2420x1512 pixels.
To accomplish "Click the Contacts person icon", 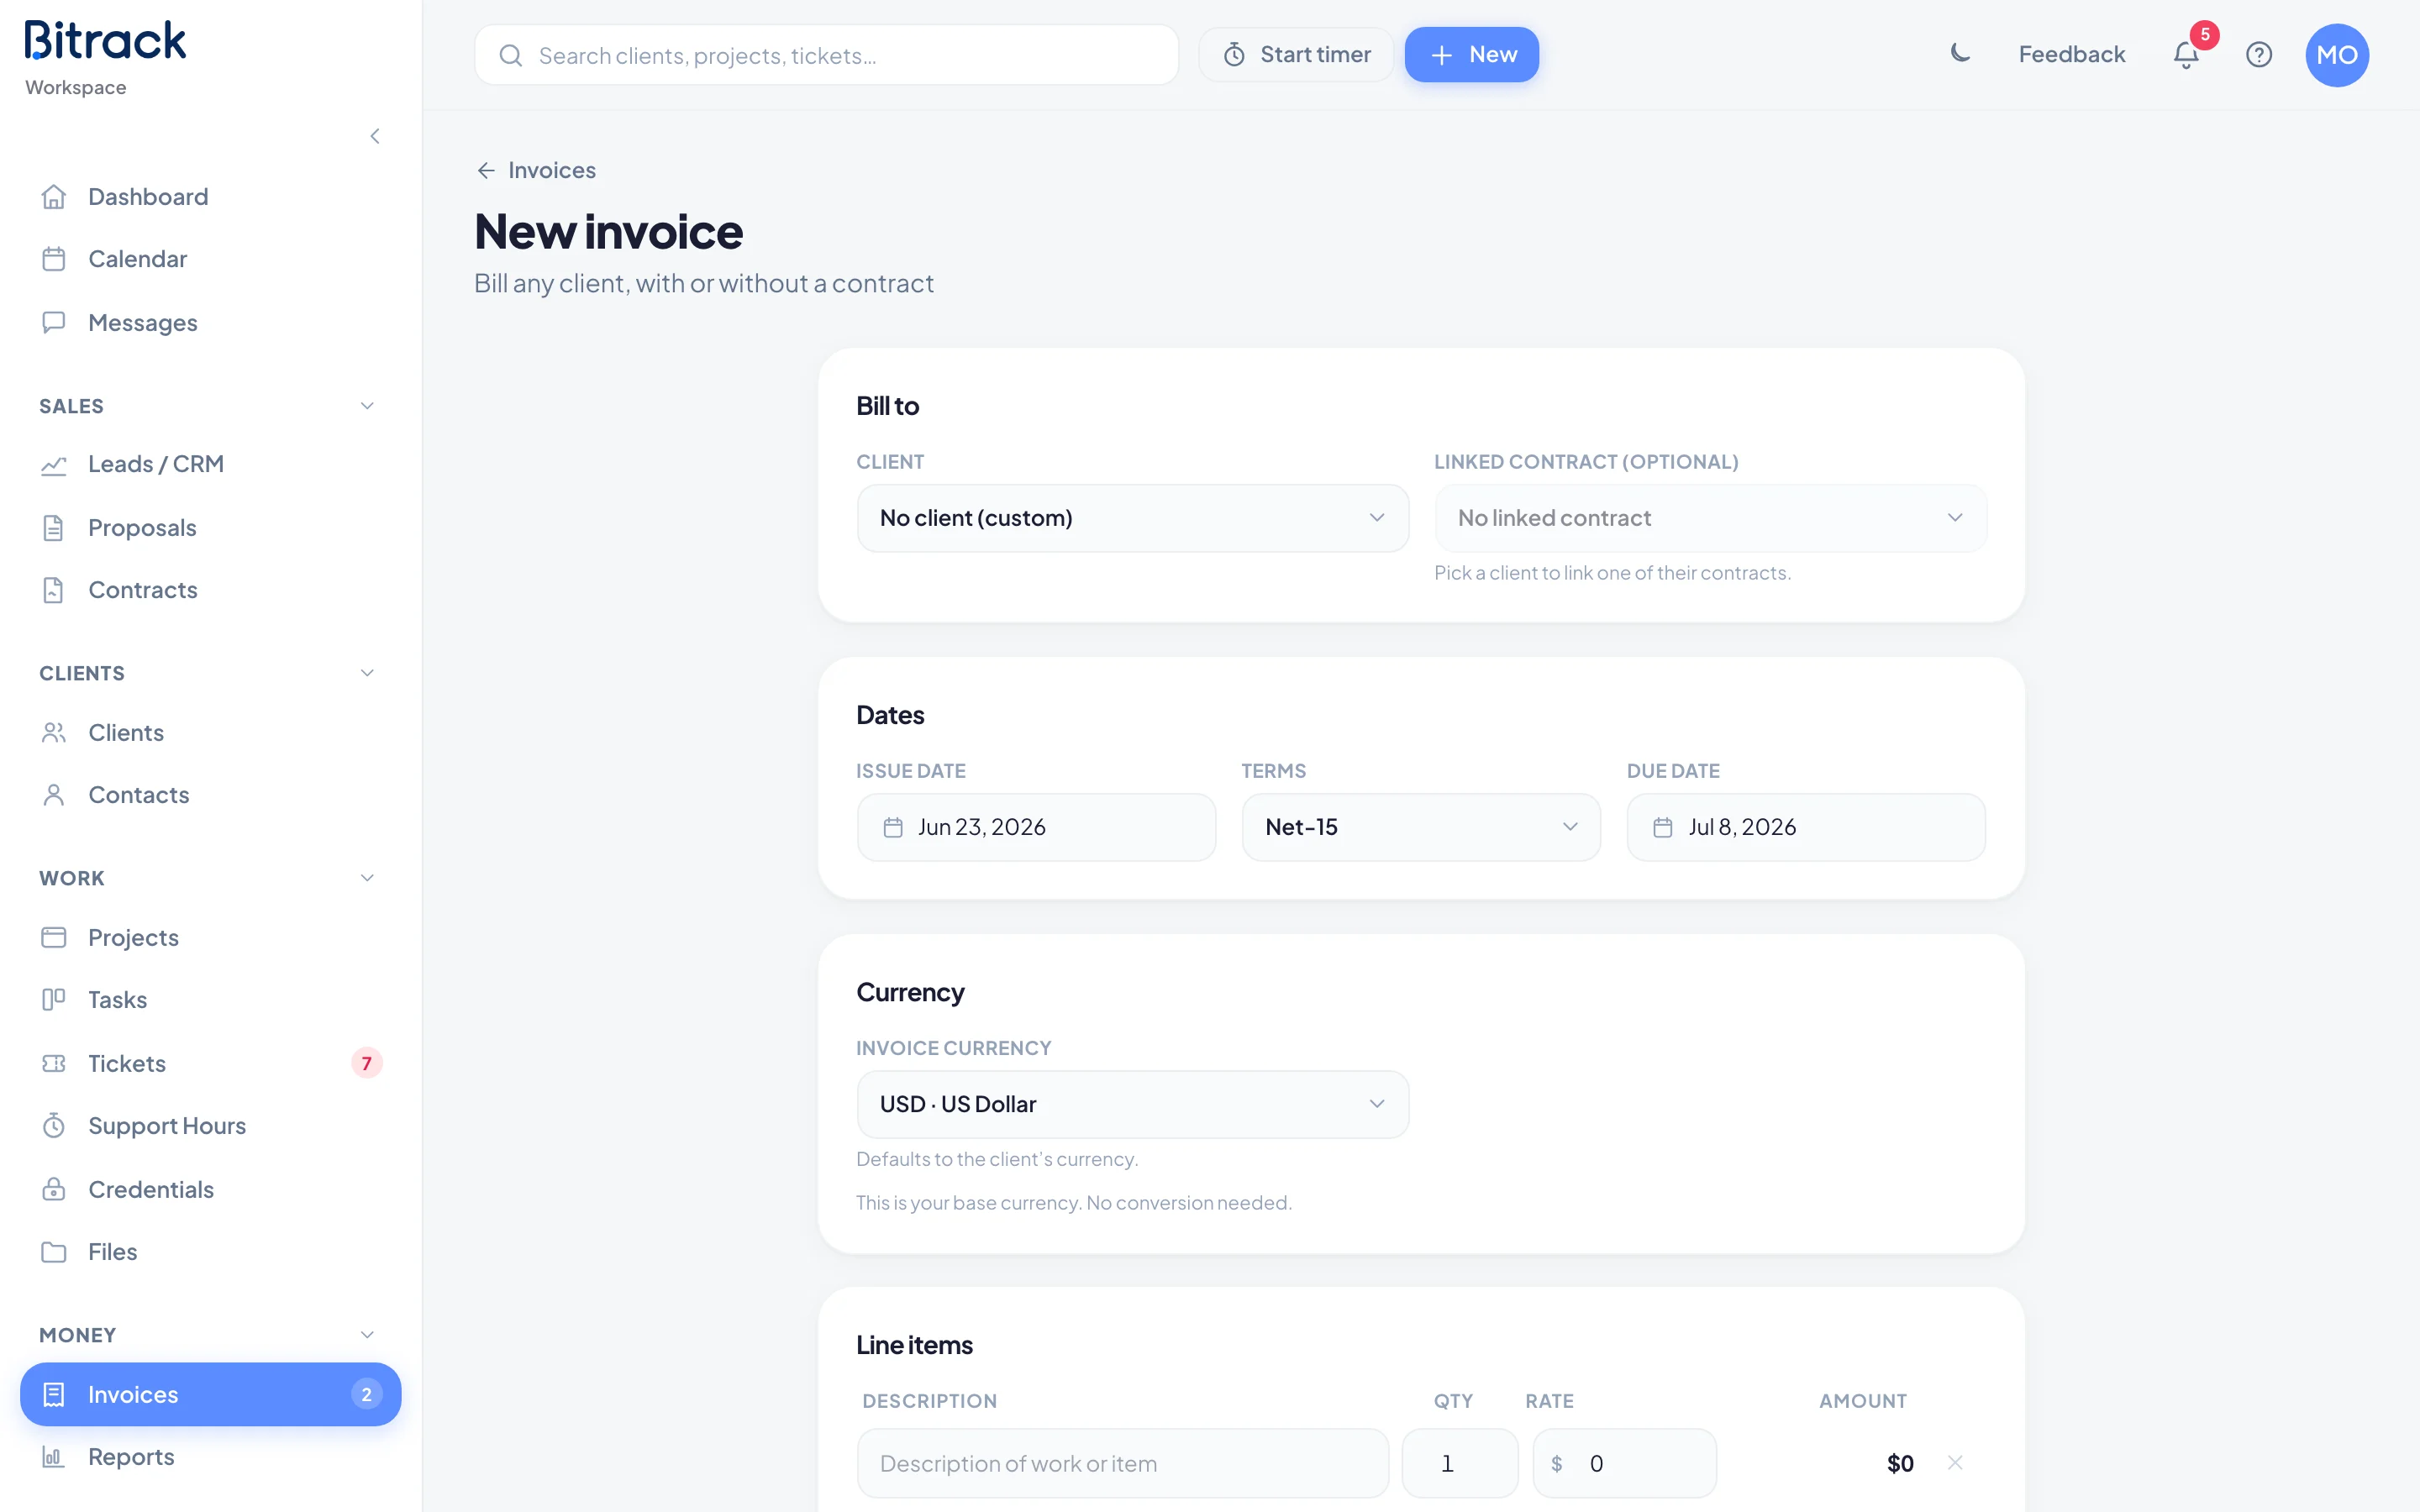I will 54,795.
